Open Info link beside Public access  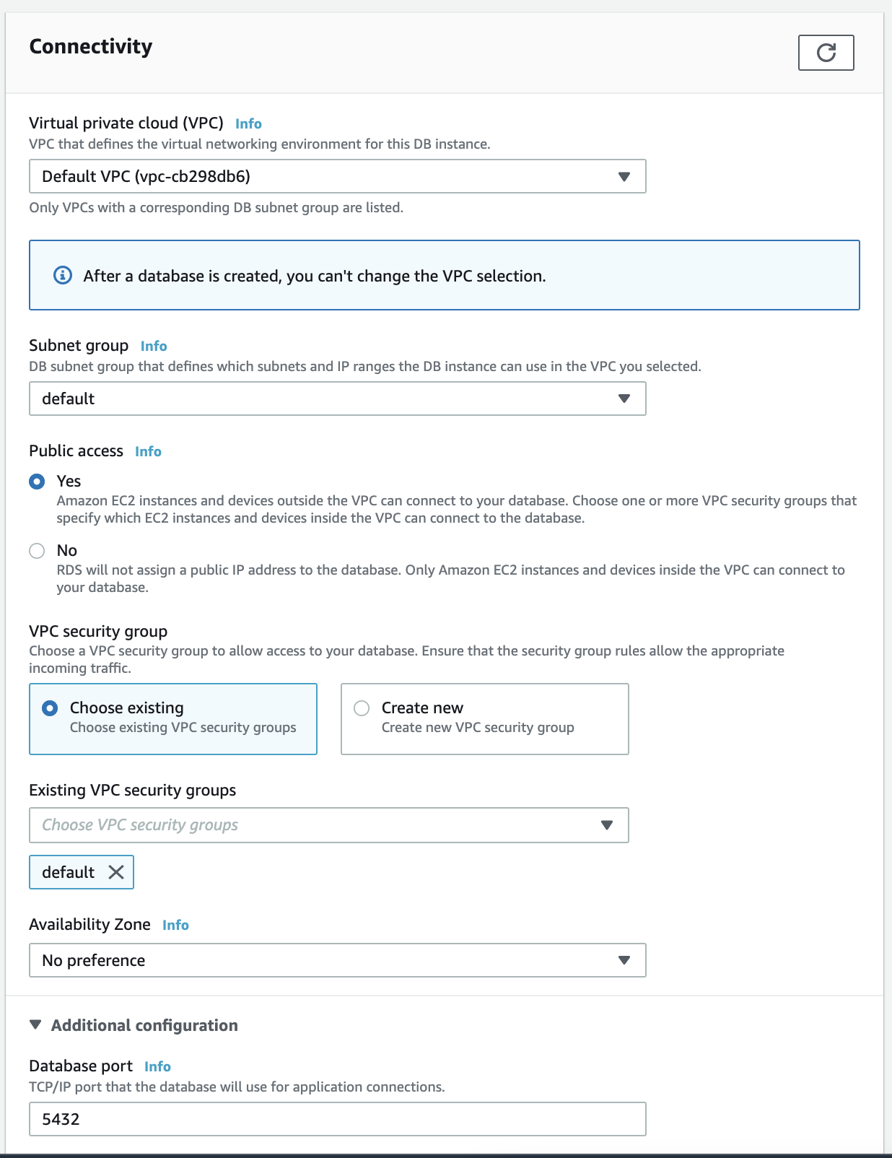click(148, 451)
